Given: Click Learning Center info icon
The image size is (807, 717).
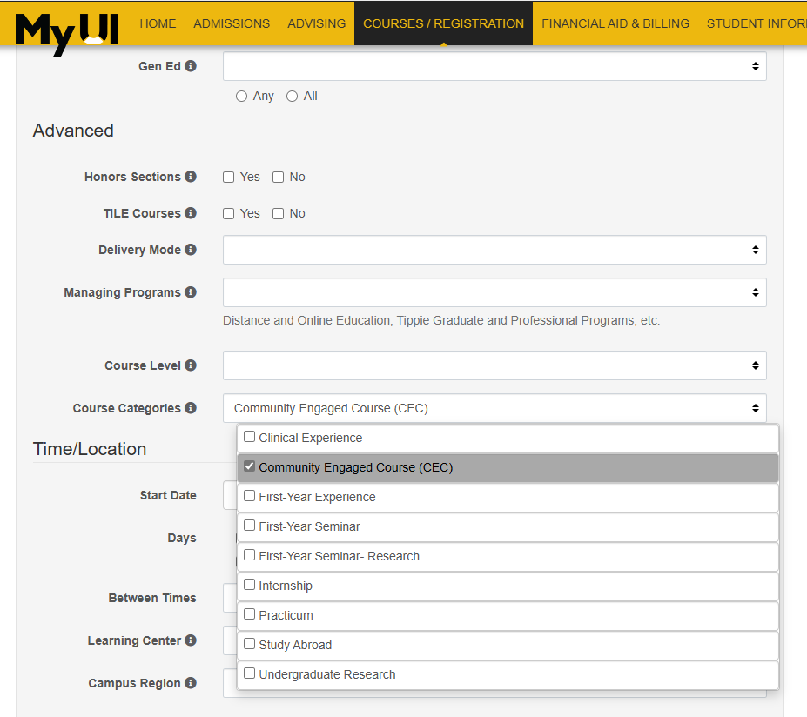Looking at the screenshot, I should point(191,640).
